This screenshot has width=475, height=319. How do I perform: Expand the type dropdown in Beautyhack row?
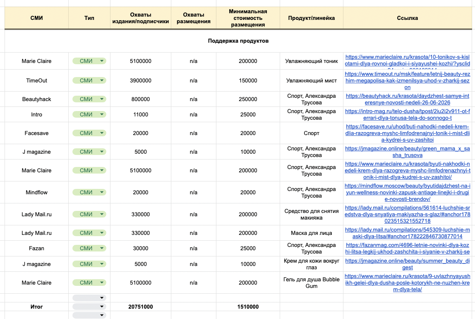(89, 99)
